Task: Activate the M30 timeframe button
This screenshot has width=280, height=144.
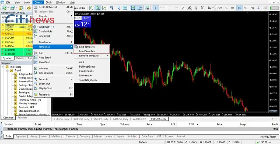Action: [x=219, y=8]
